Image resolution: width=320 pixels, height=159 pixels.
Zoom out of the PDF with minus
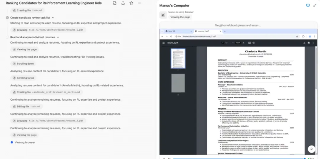pos(233,43)
